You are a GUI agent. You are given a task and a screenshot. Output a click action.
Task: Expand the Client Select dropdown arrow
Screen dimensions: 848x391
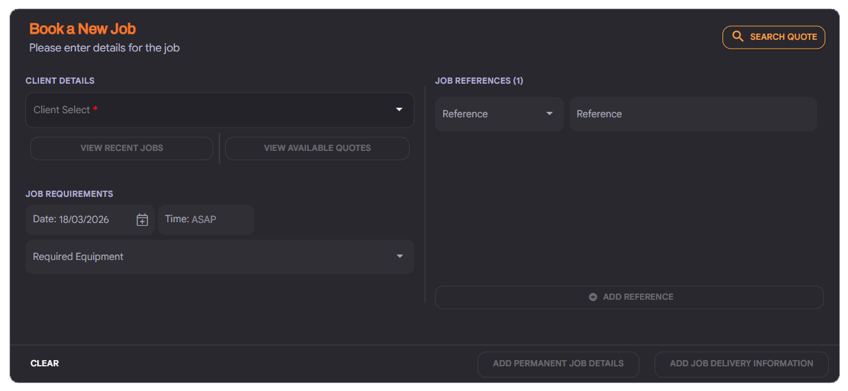[x=399, y=110]
